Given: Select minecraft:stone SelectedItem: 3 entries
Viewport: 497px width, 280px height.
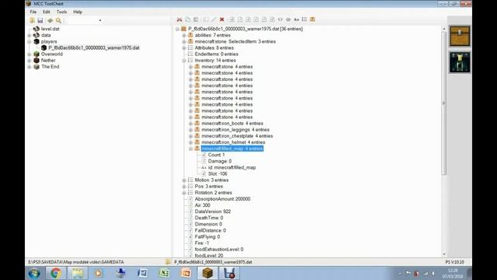Looking at the screenshot, I should click(x=235, y=41).
